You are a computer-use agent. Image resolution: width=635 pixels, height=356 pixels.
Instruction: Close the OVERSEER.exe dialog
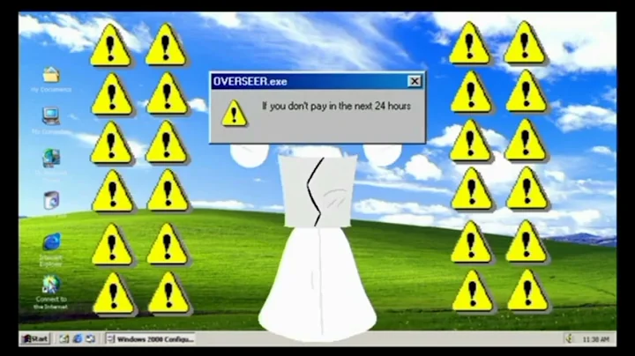pyautogui.click(x=415, y=81)
